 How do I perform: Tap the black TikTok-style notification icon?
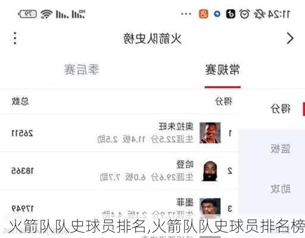(x=231, y=14)
